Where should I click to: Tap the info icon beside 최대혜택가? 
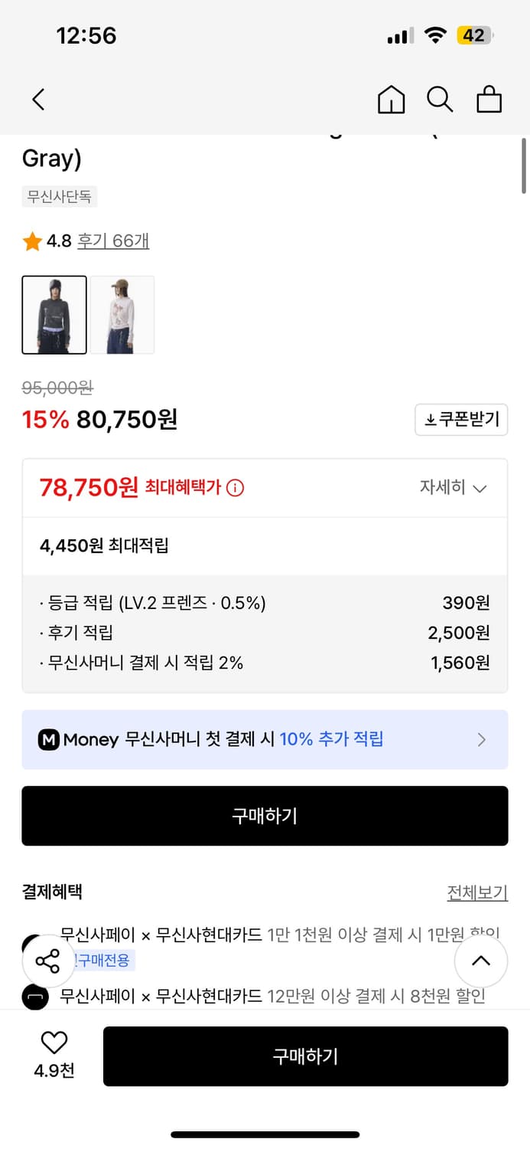click(236, 488)
